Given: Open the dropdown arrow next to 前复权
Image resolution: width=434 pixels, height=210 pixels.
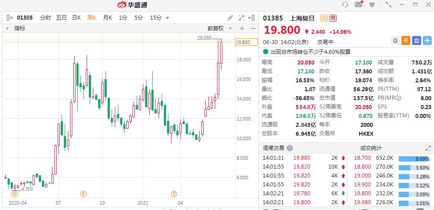Looking at the screenshot, I should pyautogui.click(x=230, y=28).
